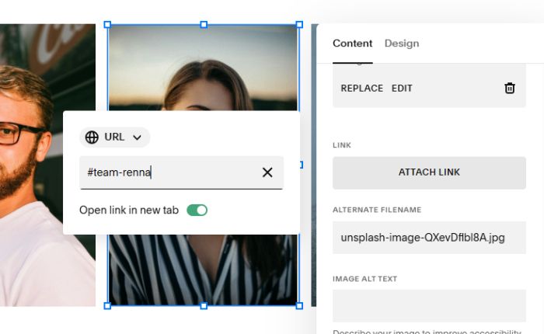
Task: Clear the URL field with the X icon
Action: [267, 172]
